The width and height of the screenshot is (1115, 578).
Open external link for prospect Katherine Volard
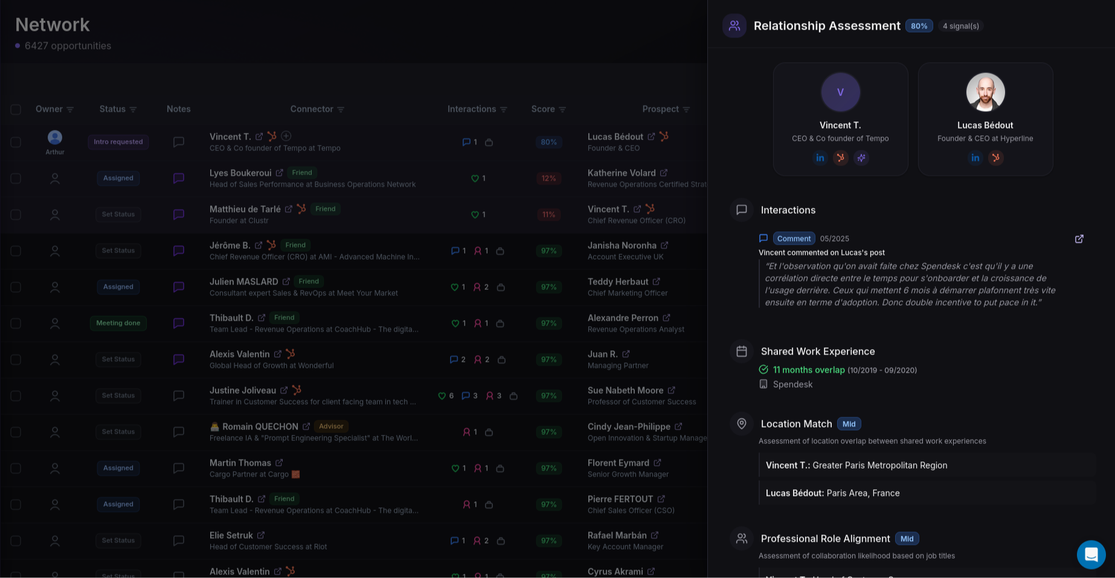pos(664,173)
